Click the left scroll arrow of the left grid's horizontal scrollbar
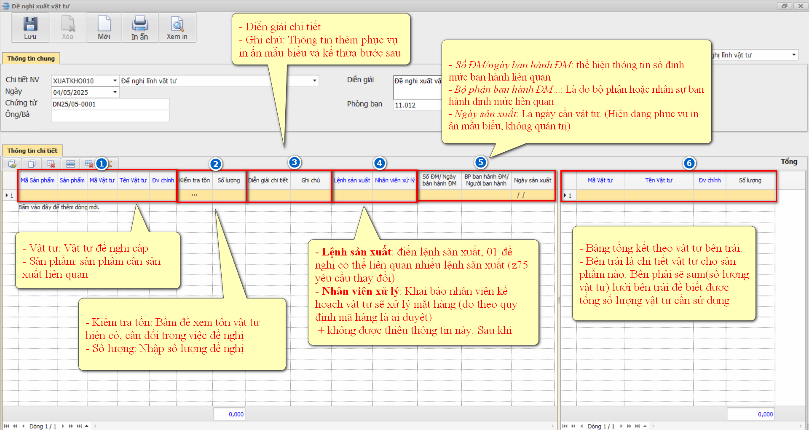 coord(95,426)
